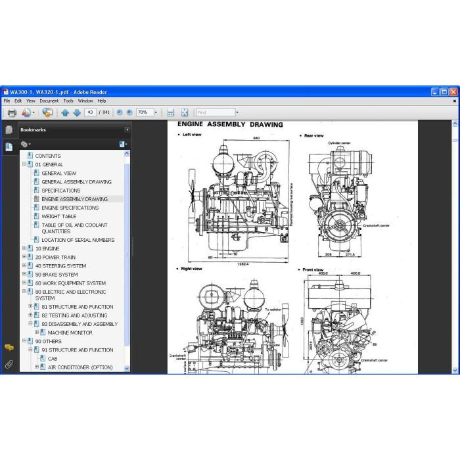Open TABLE OF OIL AND COOLANT QUANTITIES
This screenshot has width=460, height=460.
point(74,228)
